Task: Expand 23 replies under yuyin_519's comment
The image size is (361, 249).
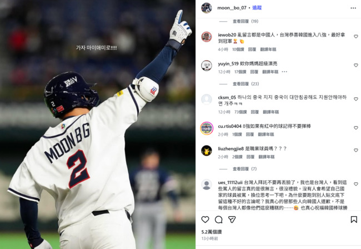Action: click(x=245, y=84)
